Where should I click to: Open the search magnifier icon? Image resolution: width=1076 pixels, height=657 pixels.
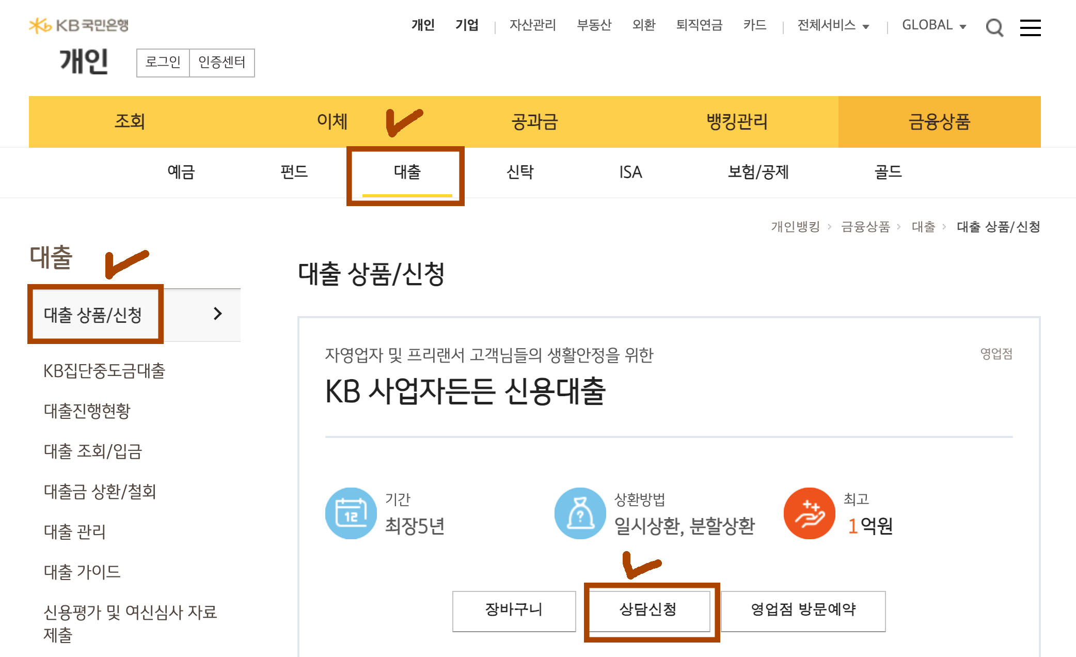994,27
